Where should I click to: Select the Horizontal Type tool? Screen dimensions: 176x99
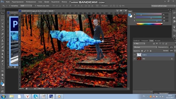(2, 64)
